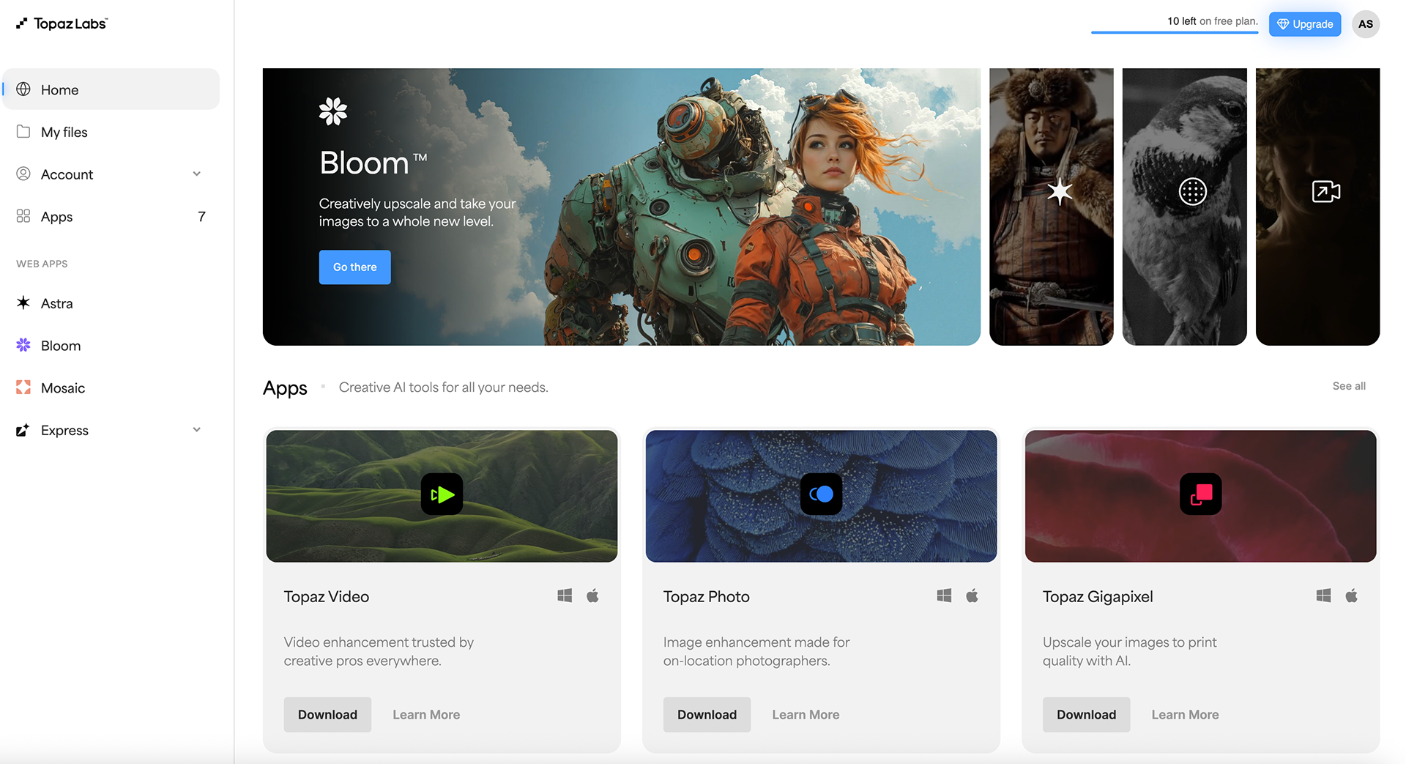Click Apple icon on Topaz Gigapixel card

(x=1351, y=596)
